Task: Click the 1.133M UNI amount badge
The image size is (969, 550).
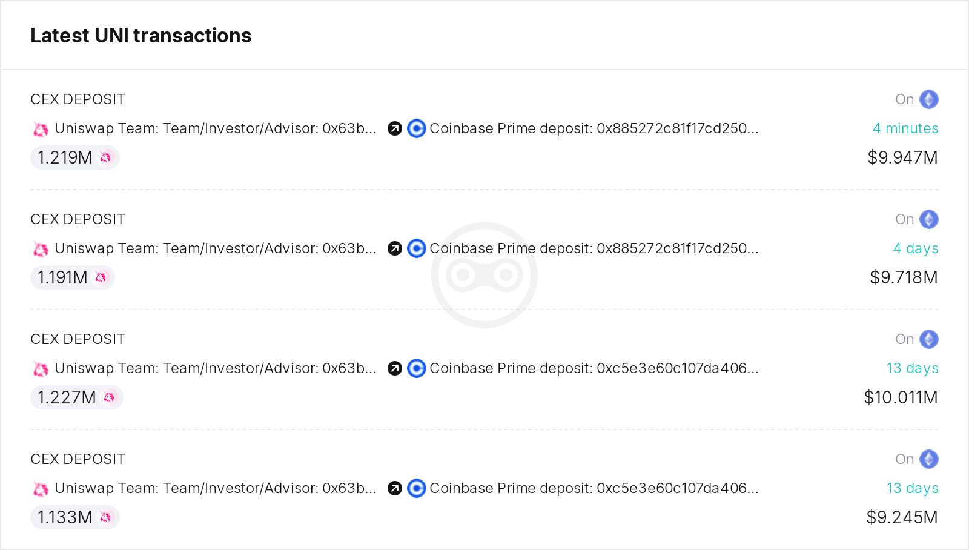Action: [74, 517]
